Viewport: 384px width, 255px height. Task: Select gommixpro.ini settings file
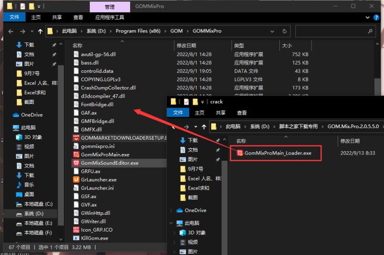[x=94, y=146]
